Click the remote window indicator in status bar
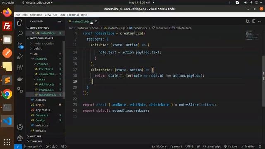This screenshot has width=265, height=149. [x=18, y=147]
